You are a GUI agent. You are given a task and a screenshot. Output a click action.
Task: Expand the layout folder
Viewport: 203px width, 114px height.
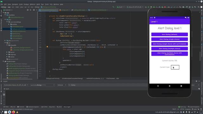(x=7, y=52)
